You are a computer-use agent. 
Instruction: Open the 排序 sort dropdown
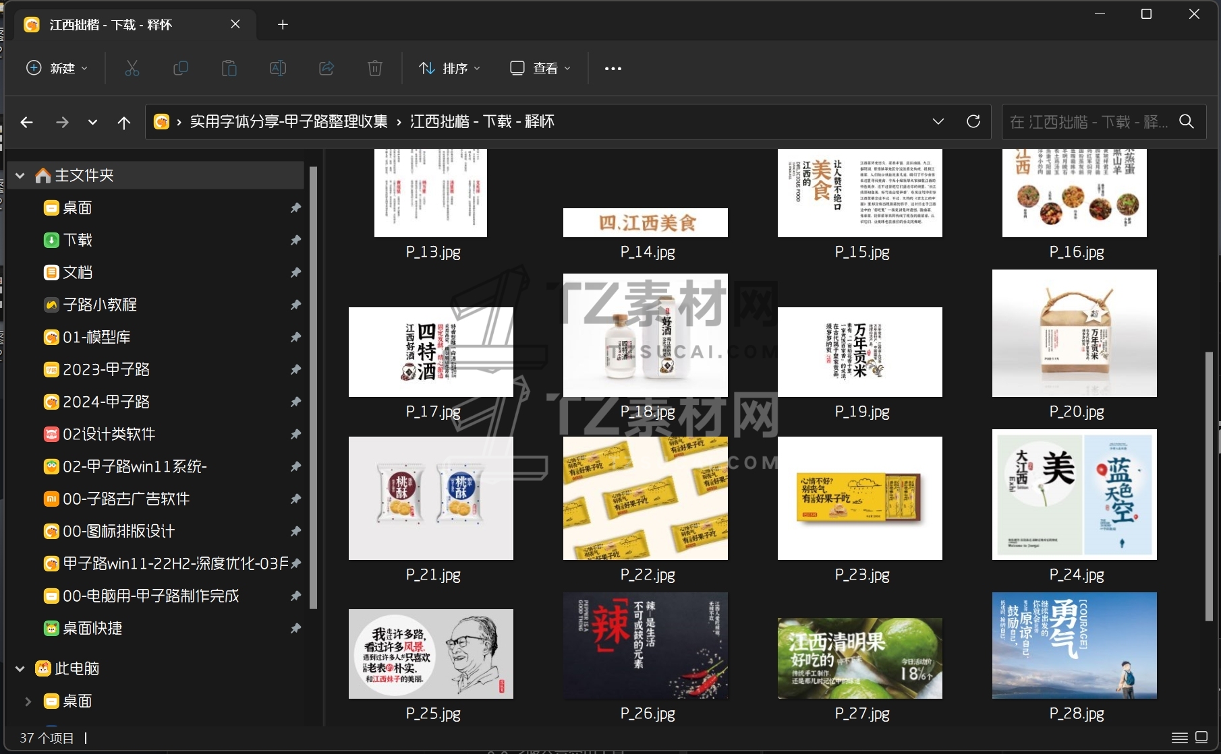[449, 68]
